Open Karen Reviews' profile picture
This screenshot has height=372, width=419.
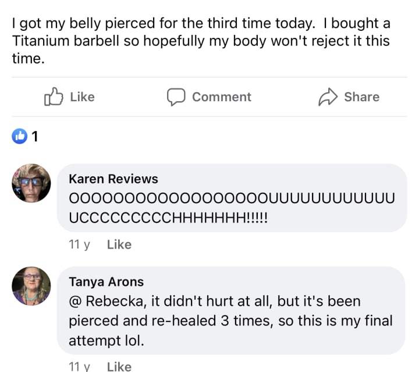[31, 183]
